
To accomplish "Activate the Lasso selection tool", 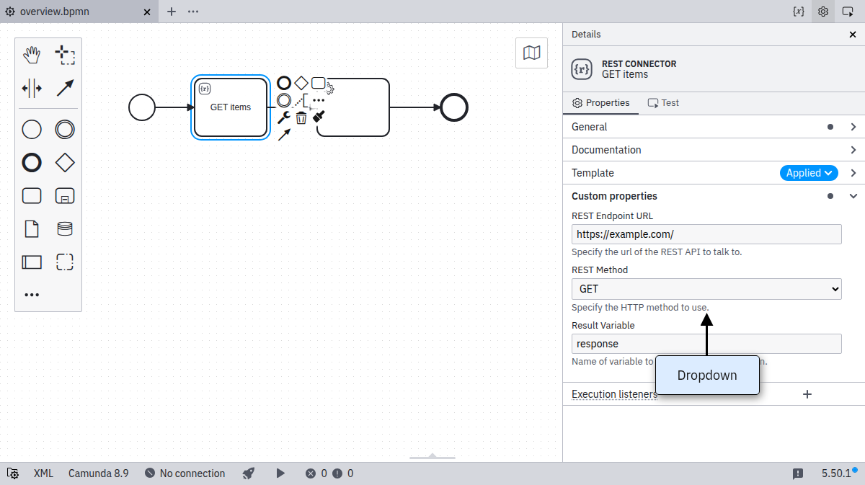I will coord(65,55).
